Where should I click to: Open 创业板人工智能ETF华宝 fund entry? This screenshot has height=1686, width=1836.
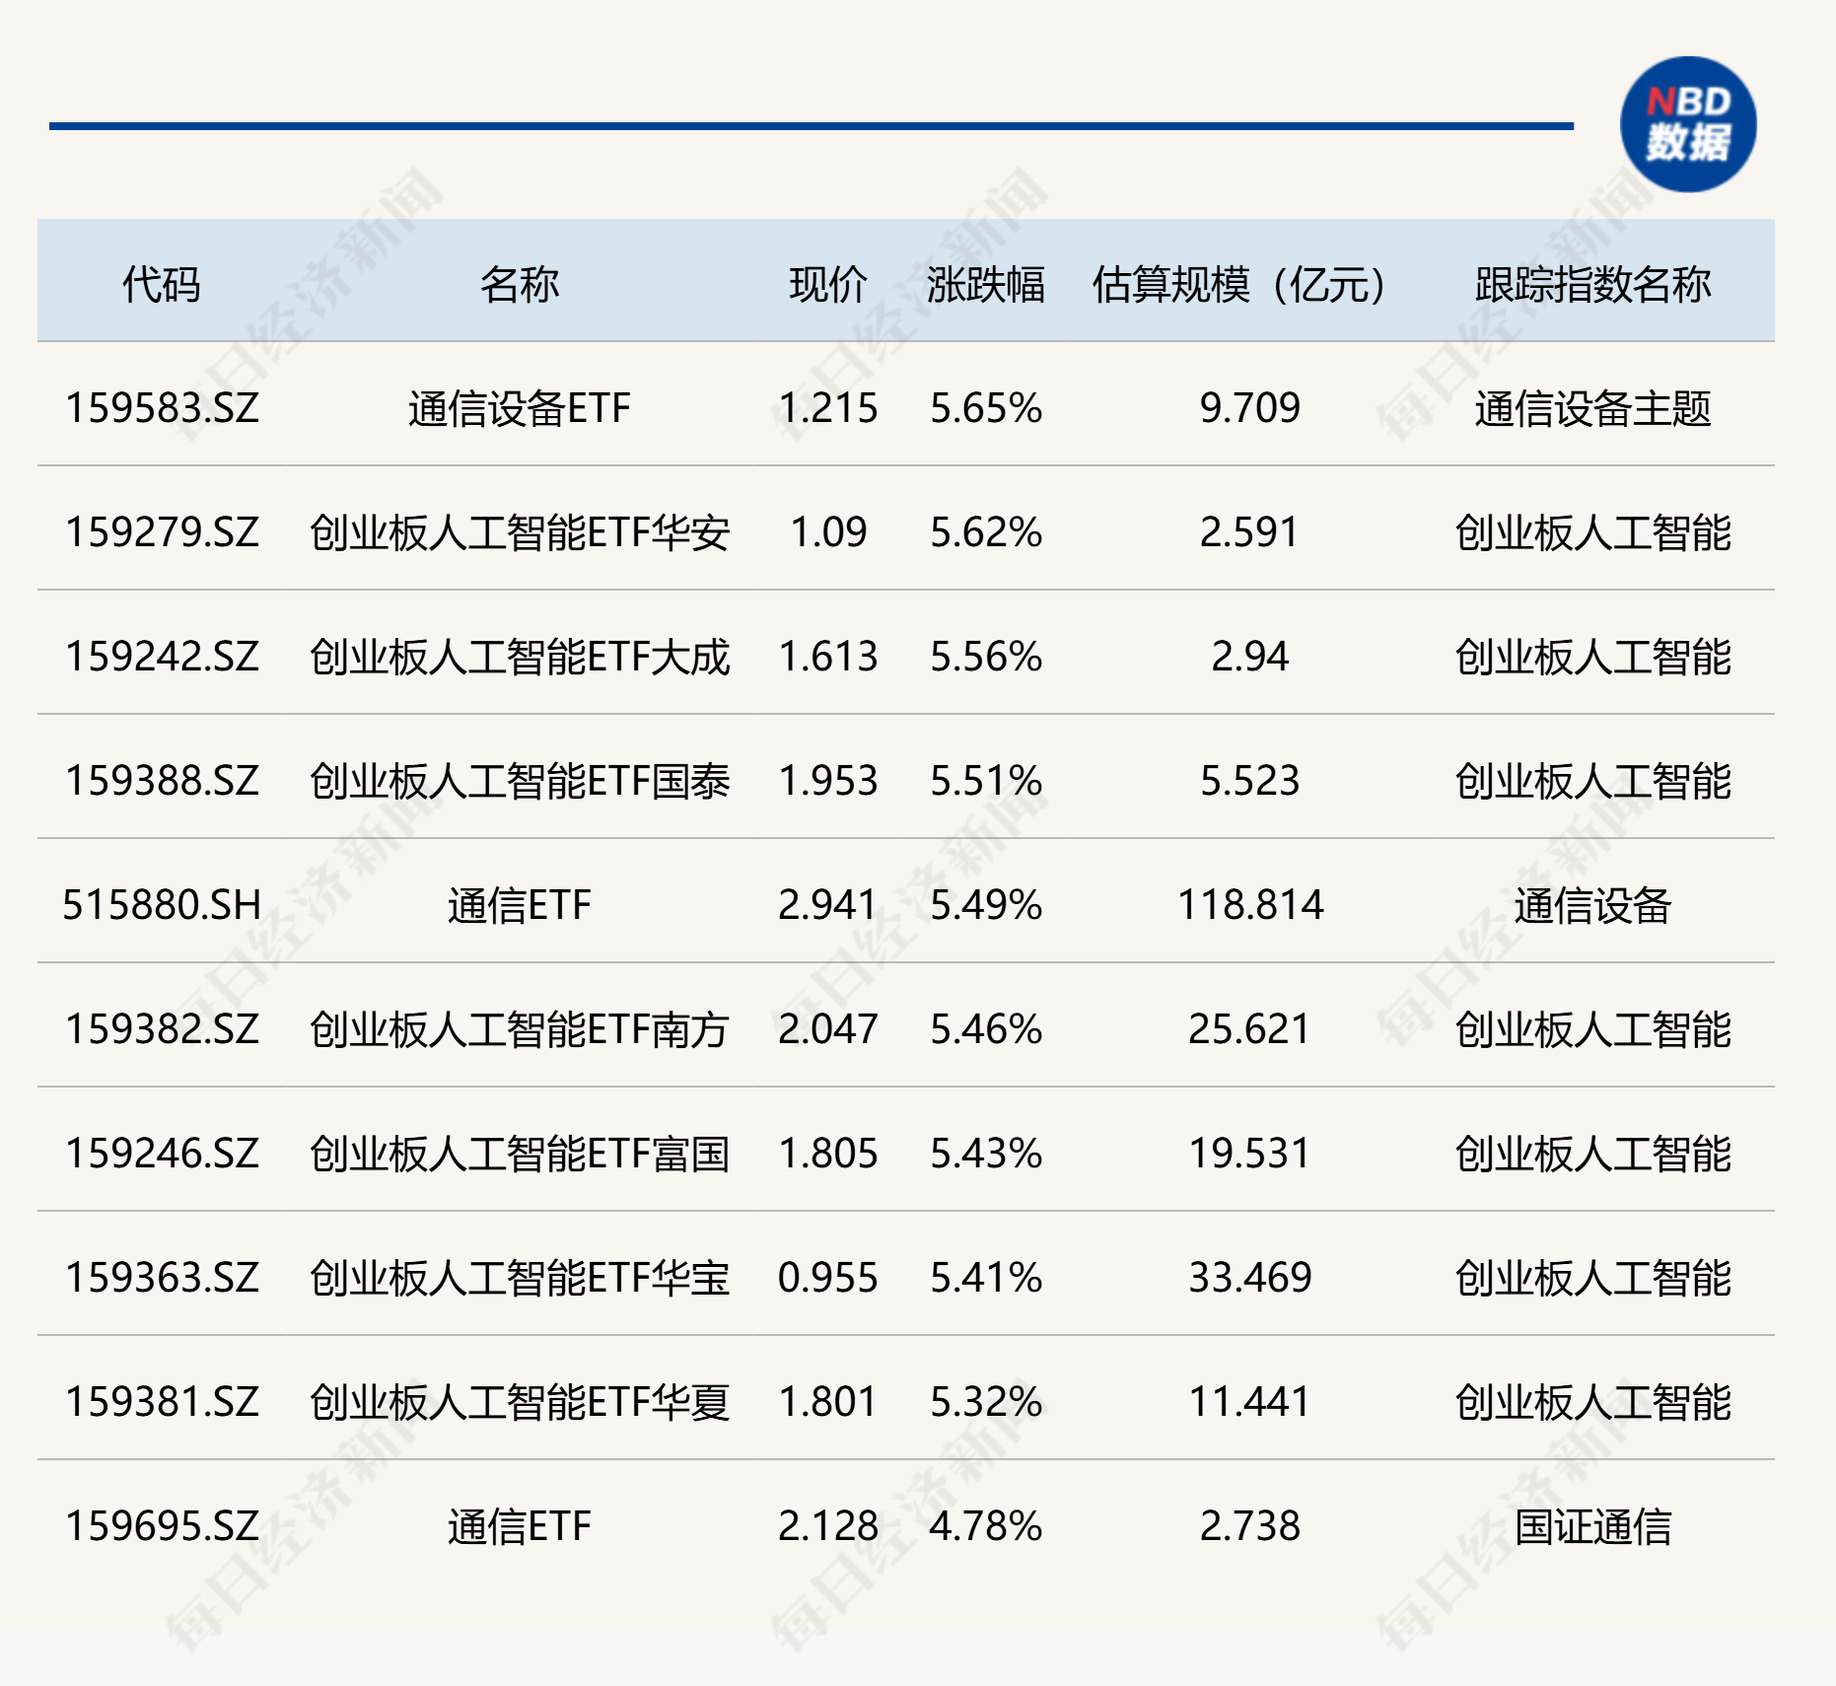519,1278
